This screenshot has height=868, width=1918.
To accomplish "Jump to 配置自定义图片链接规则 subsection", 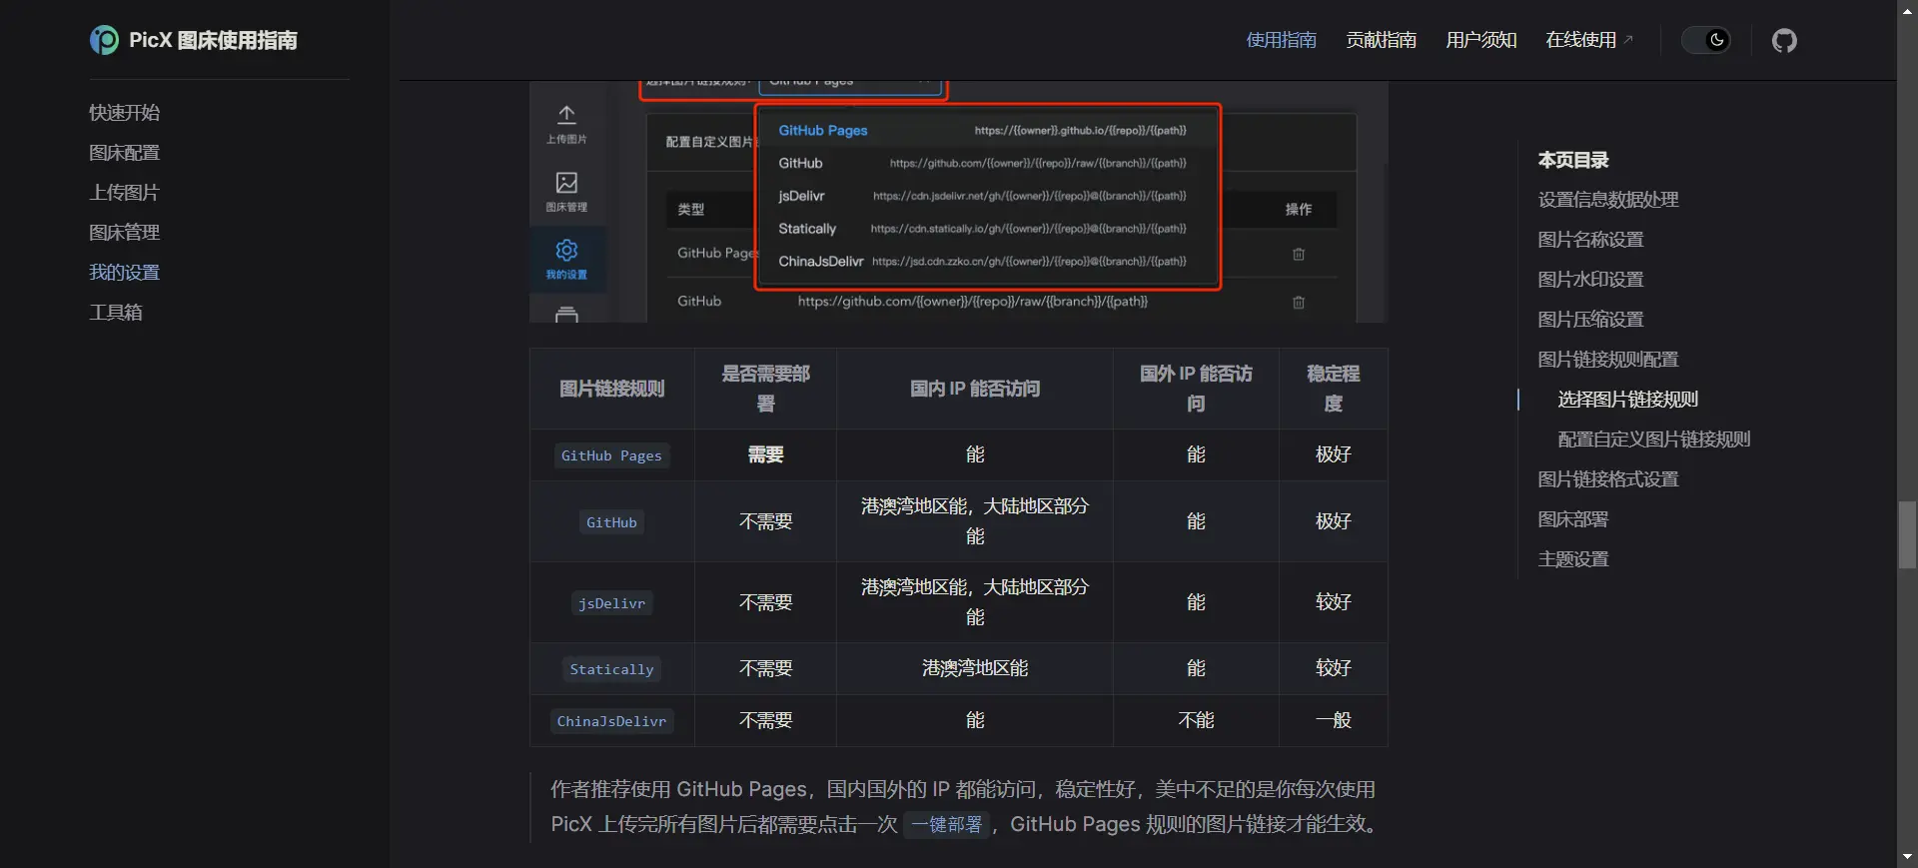I will point(1654,439).
